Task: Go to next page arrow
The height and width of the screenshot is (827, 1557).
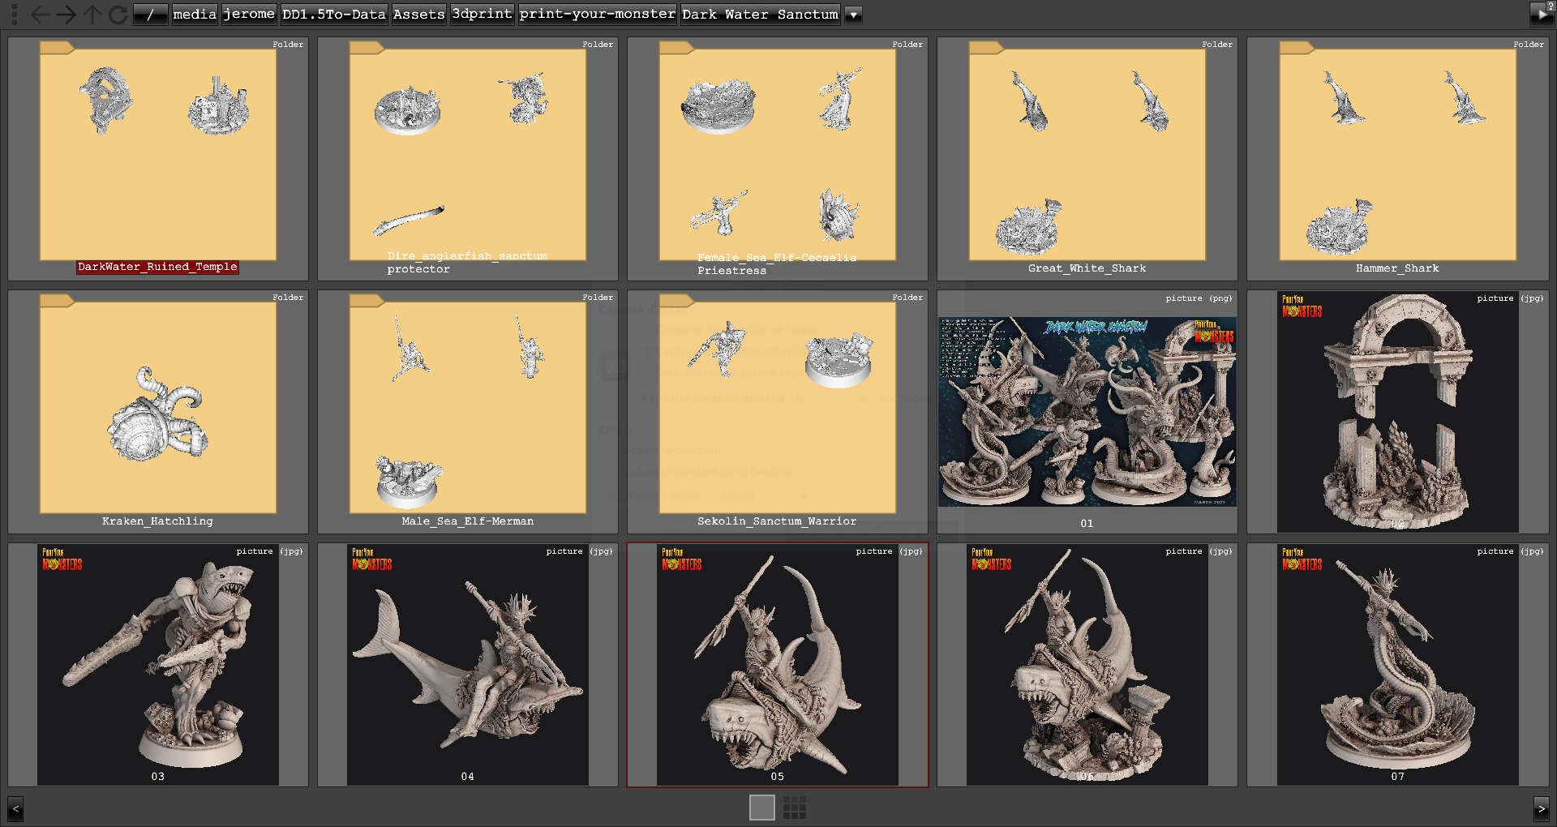Action: point(1542,808)
